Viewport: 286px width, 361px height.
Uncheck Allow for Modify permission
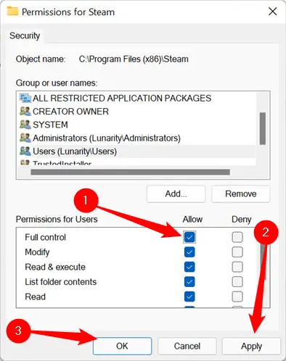point(189,252)
